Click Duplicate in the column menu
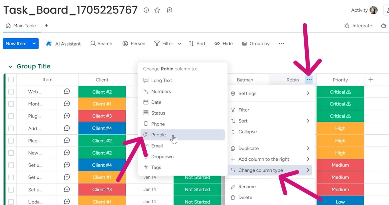This screenshot has height=205, width=389. (x=248, y=148)
